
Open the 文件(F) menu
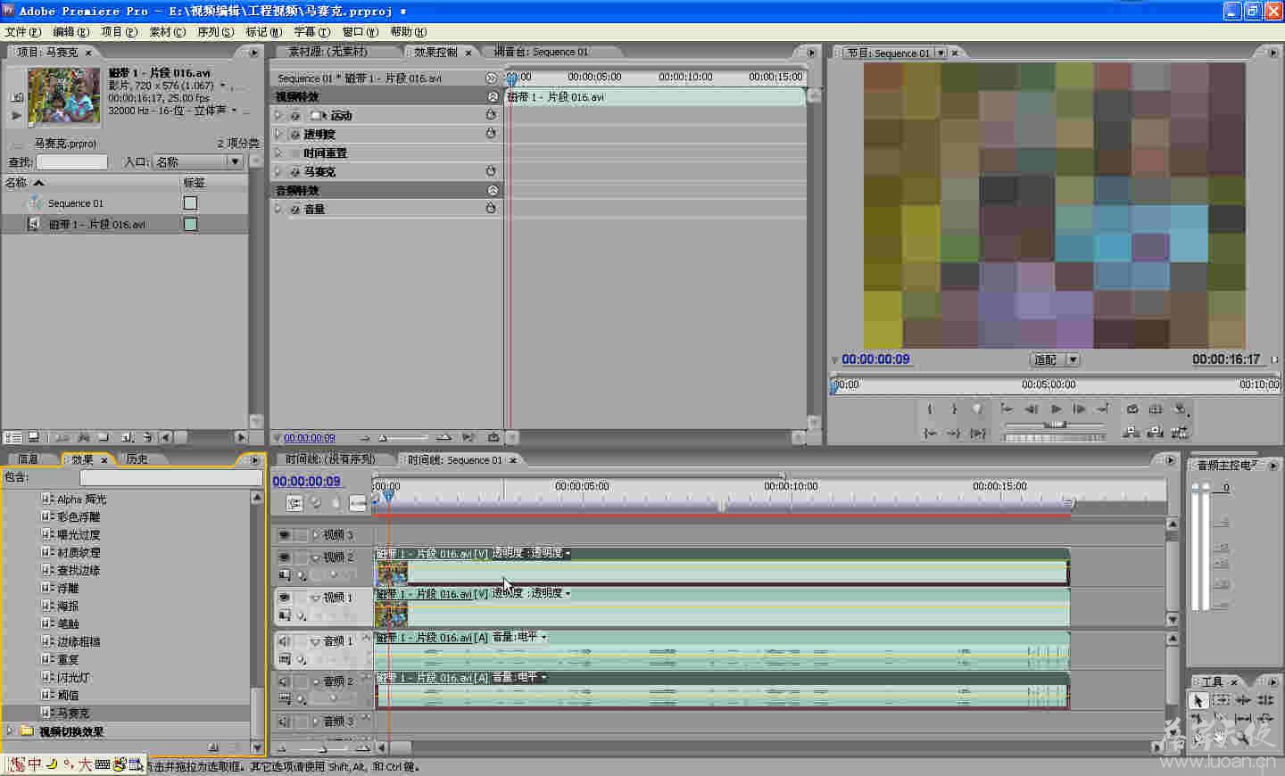coord(22,32)
